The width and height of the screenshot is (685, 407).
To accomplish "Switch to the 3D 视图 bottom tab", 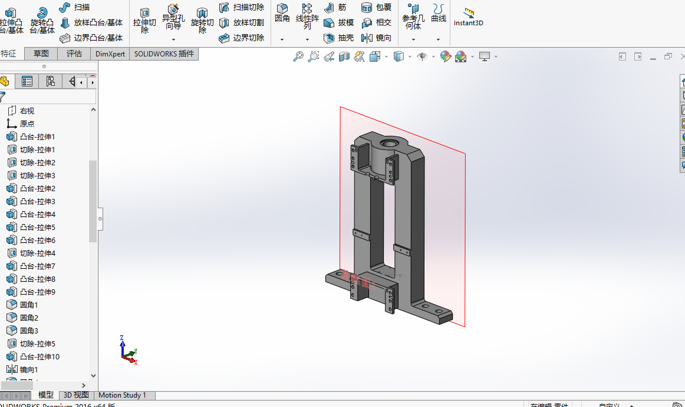I will point(76,395).
